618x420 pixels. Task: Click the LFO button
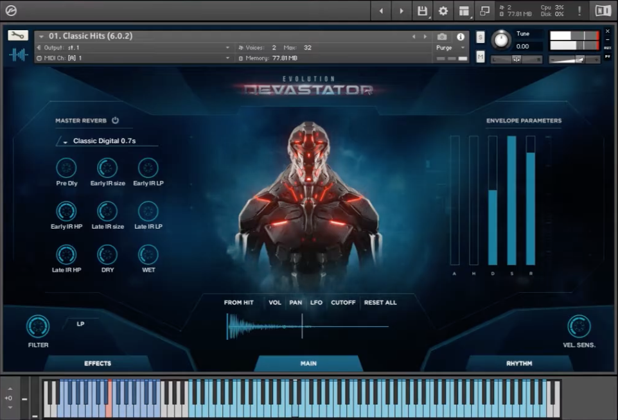pyautogui.click(x=316, y=302)
